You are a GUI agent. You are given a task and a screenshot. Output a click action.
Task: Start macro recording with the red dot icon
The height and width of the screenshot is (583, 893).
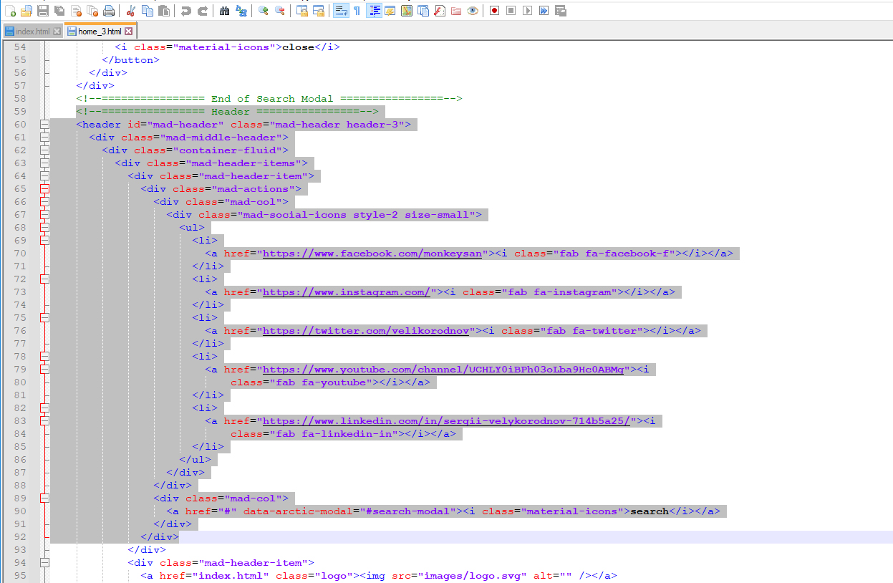[494, 11]
